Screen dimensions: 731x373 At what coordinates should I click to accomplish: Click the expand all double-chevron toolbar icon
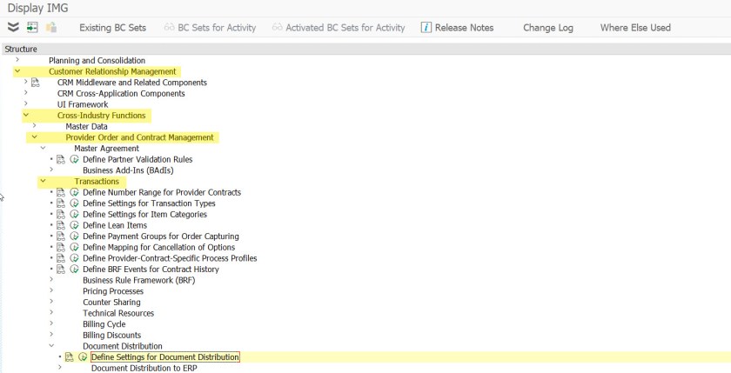(13, 28)
